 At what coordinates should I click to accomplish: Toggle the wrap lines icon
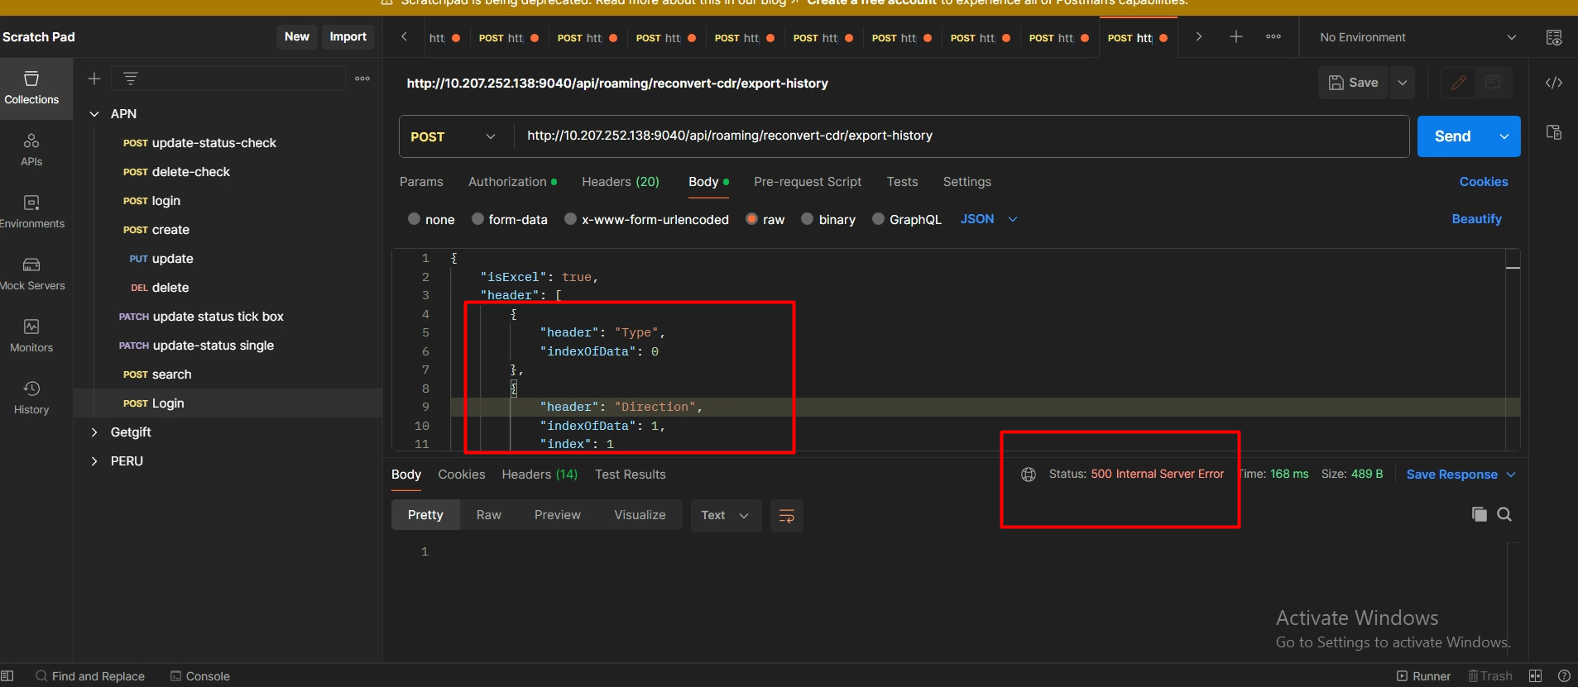786,516
